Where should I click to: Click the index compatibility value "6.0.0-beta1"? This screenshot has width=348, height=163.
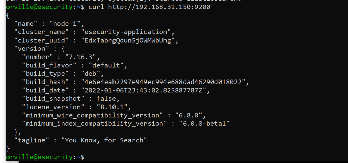point(205,123)
